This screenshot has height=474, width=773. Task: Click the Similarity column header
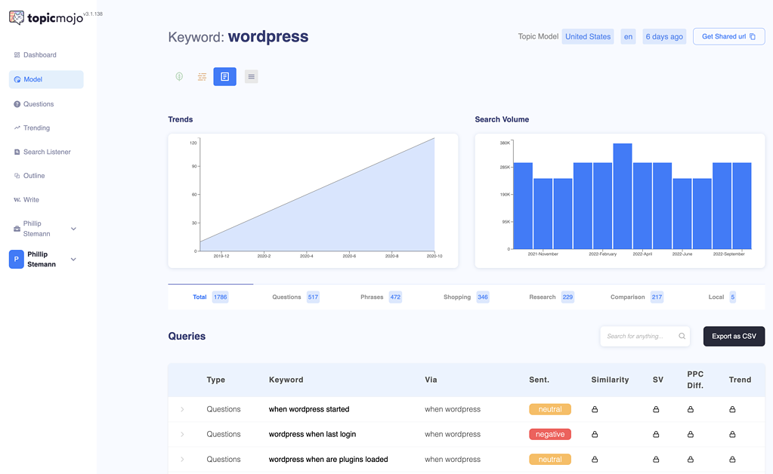[610, 380]
